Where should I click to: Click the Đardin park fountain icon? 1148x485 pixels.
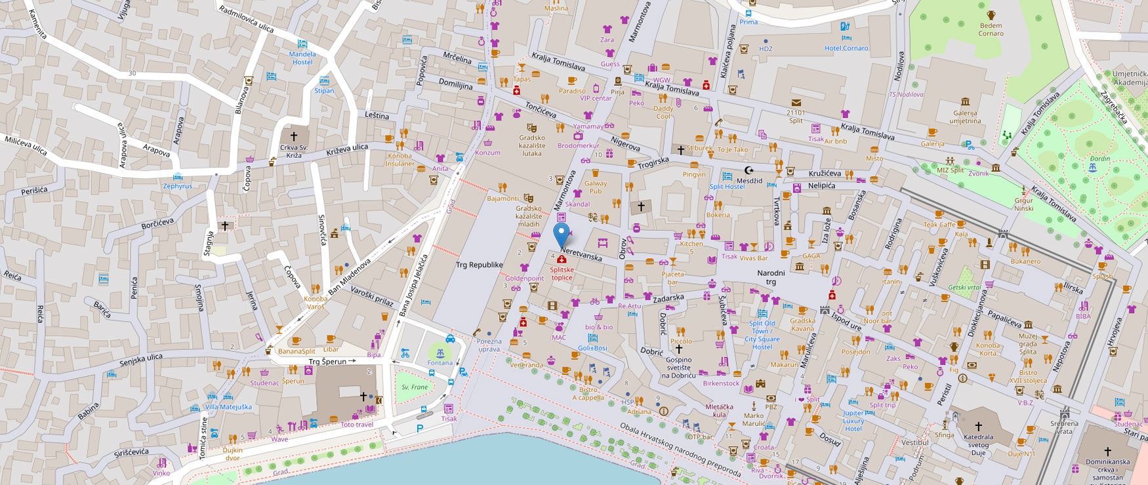click(x=1092, y=168)
